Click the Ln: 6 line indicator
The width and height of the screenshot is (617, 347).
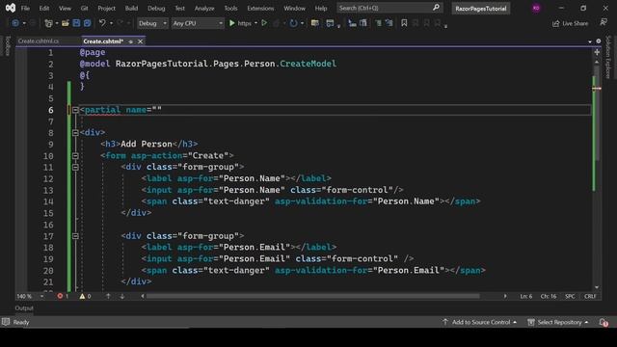[x=526, y=296]
